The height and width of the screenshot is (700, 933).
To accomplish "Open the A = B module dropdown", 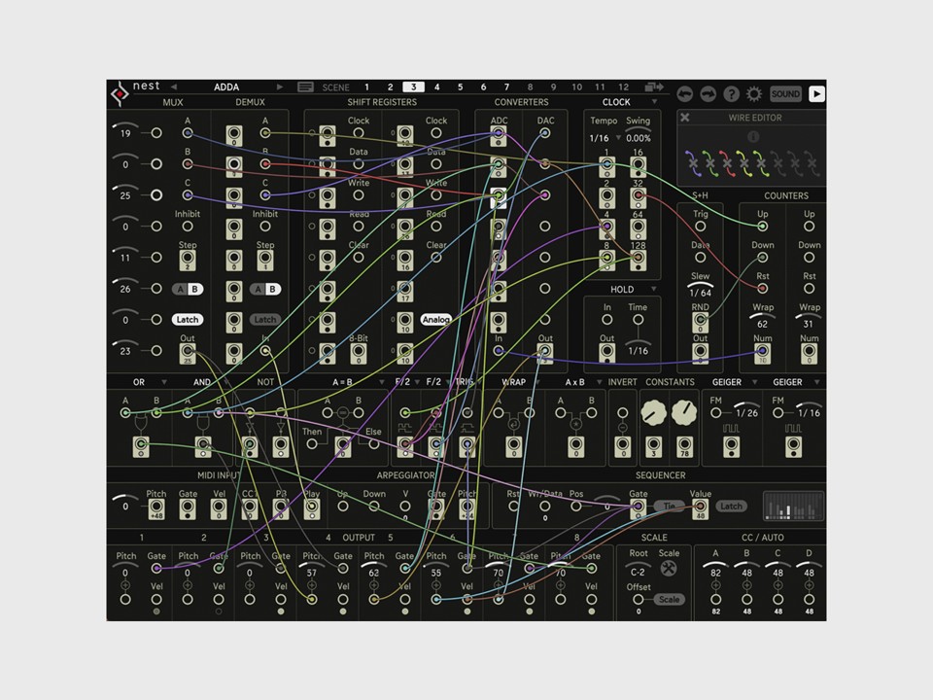I will coord(381,382).
